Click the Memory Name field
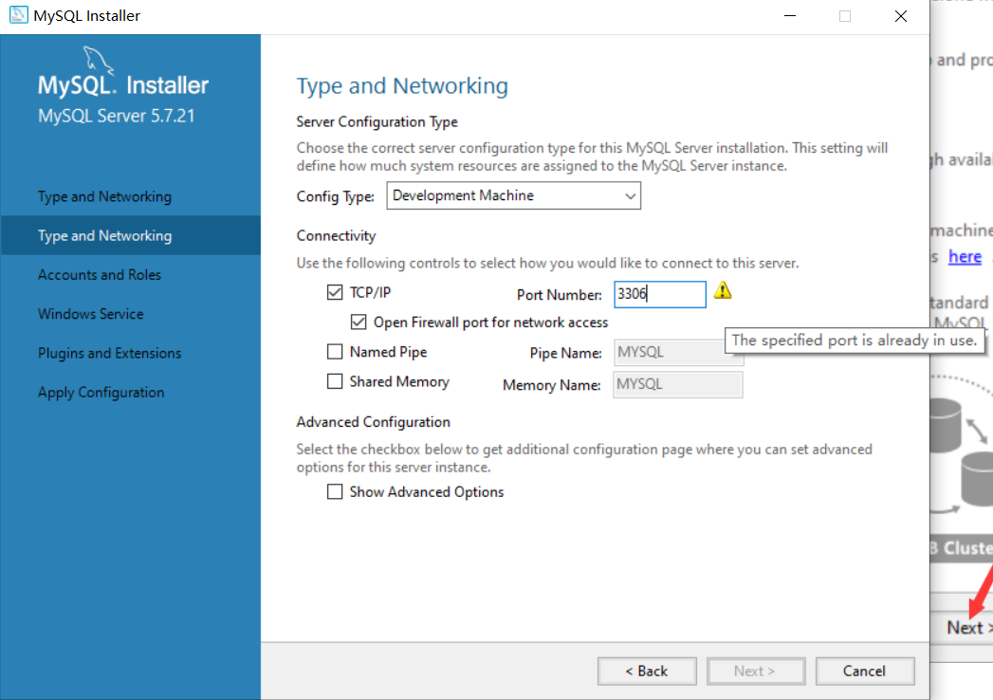 [x=677, y=384]
